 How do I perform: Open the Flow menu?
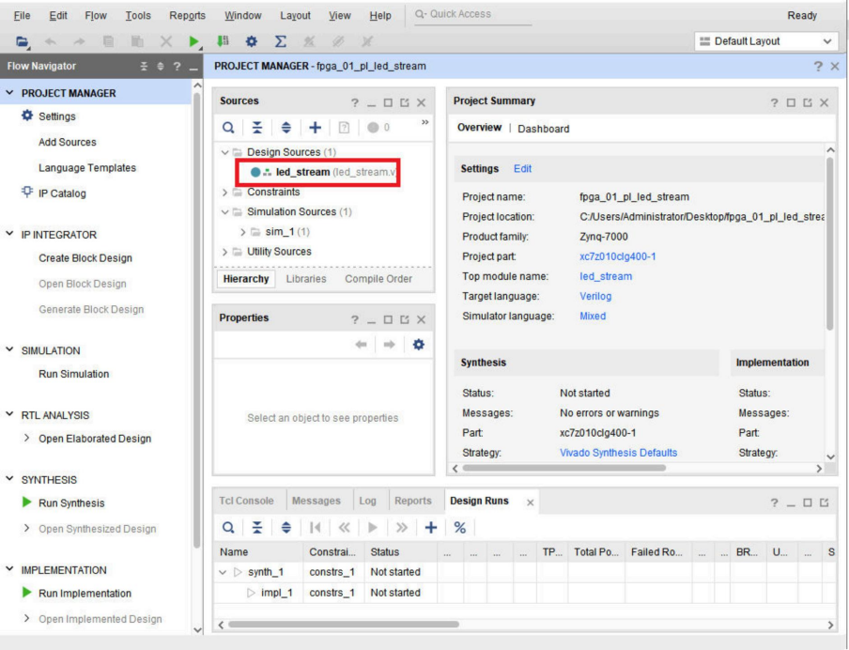(x=95, y=15)
